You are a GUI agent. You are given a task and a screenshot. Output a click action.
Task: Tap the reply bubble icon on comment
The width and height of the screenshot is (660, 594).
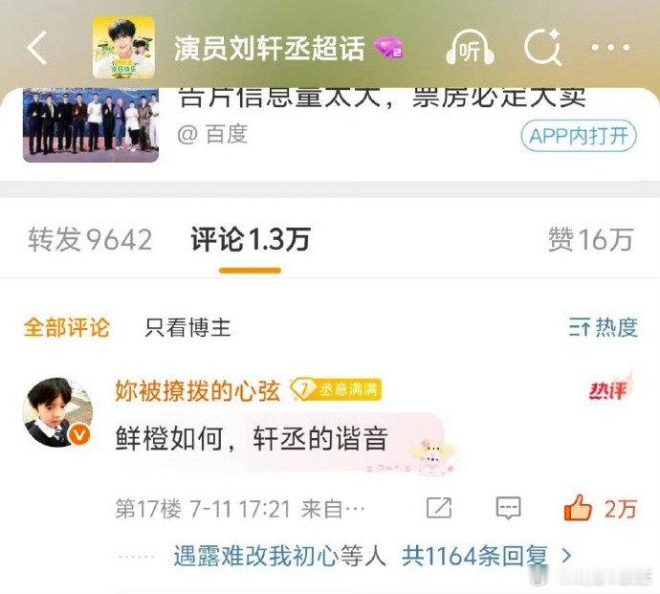[509, 508]
